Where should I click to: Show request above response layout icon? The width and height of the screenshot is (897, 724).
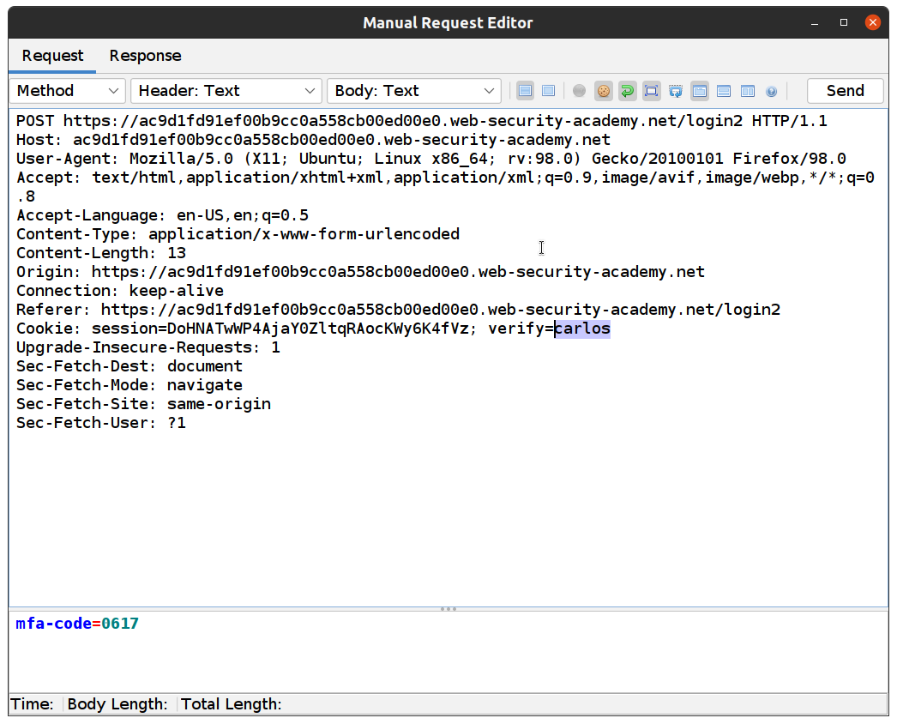click(x=724, y=91)
